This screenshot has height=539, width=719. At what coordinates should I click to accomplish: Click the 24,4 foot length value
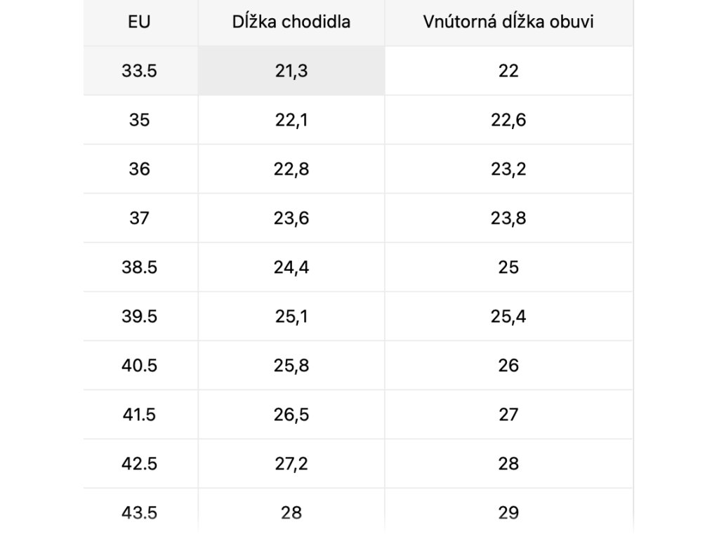click(x=291, y=267)
